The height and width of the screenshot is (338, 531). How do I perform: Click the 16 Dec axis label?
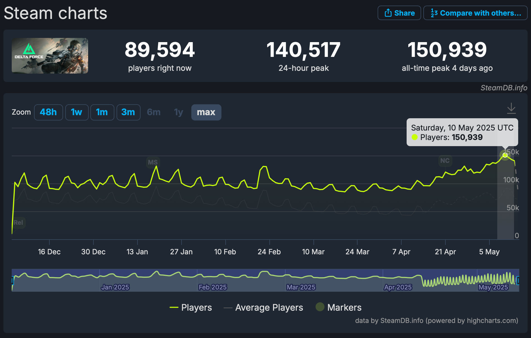(x=49, y=252)
